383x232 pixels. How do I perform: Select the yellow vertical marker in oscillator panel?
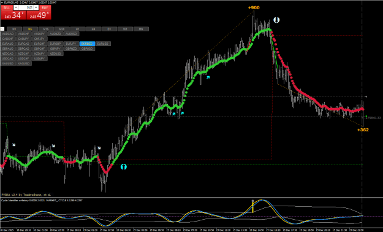point(253,206)
